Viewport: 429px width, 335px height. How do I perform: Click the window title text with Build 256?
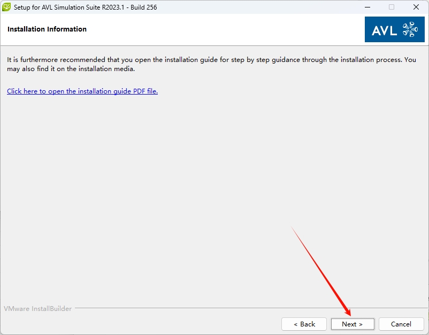[86, 7]
